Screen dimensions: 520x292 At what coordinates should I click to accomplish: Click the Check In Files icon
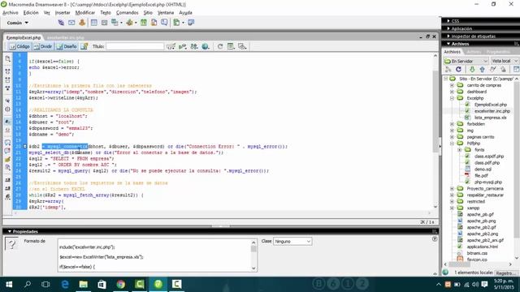[504, 69]
